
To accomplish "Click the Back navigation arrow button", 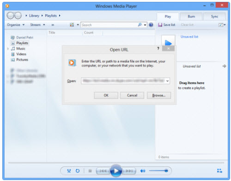I will (x=11, y=16).
